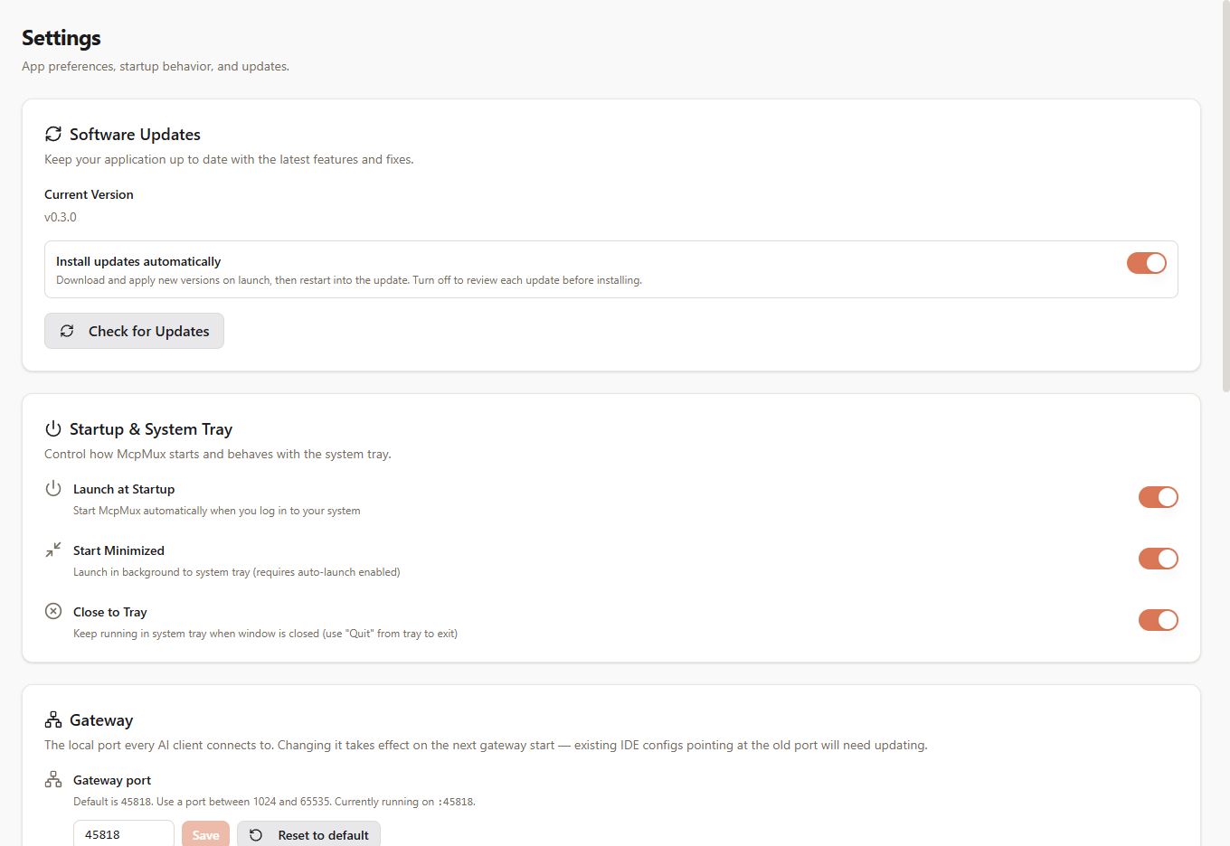Click the Gateway heading text
The width and height of the screenshot is (1230, 846).
tap(101, 720)
